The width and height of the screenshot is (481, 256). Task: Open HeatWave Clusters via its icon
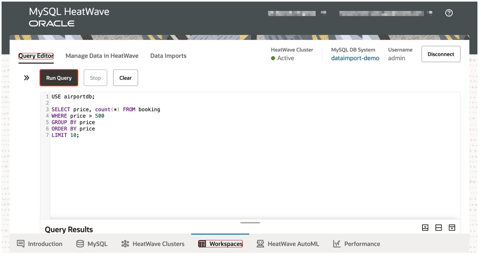(125, 244)
